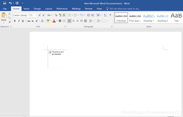The height and width of the screenshot is (117, 183).
Task: Apply red font color
Action: [x=54, y=21]
